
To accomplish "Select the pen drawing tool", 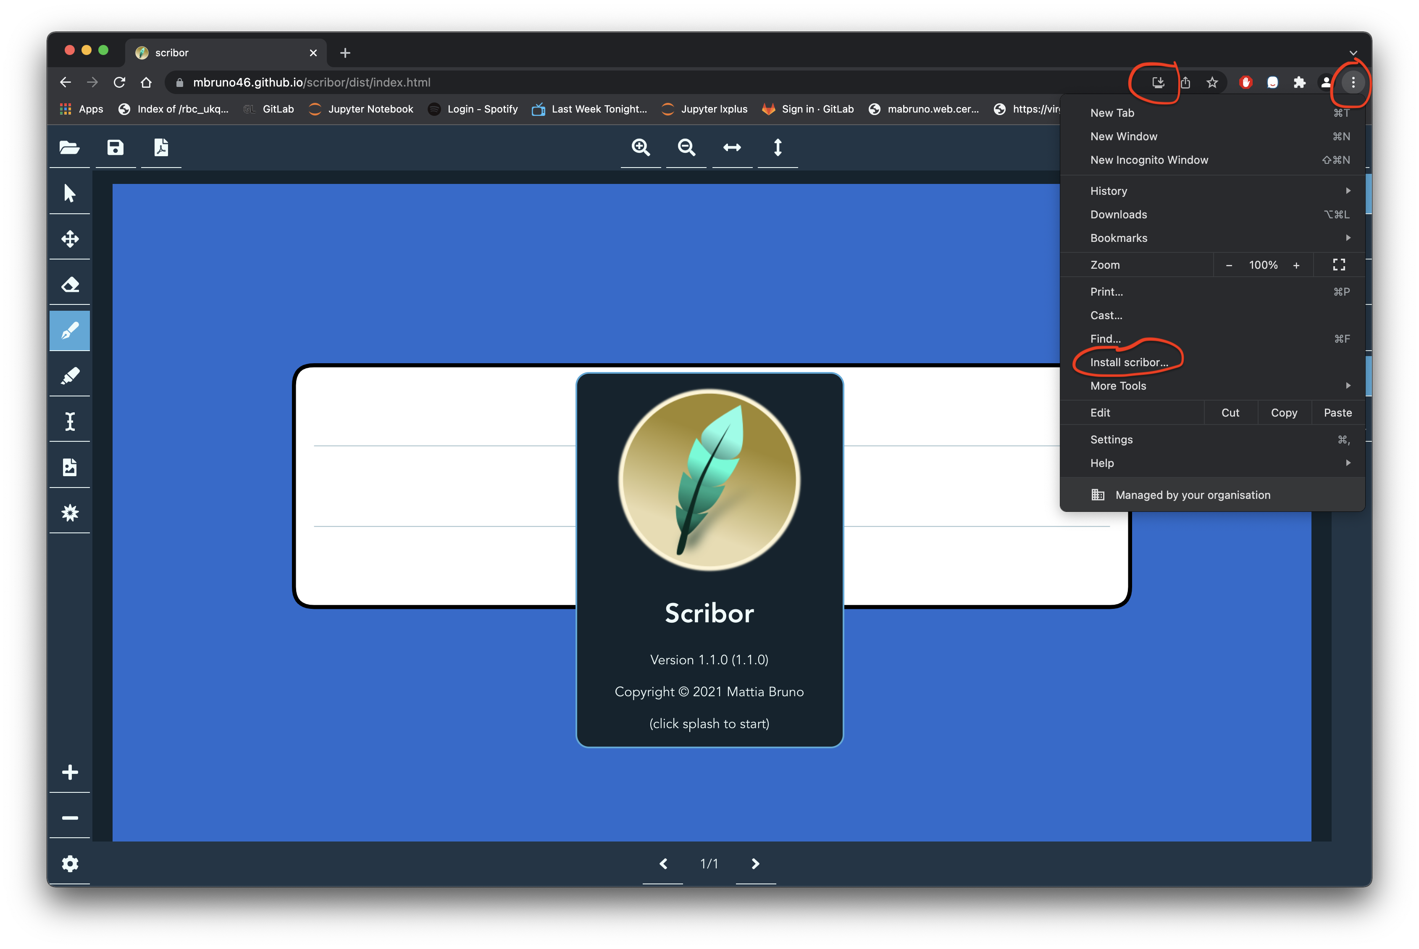I will point(70,330).
